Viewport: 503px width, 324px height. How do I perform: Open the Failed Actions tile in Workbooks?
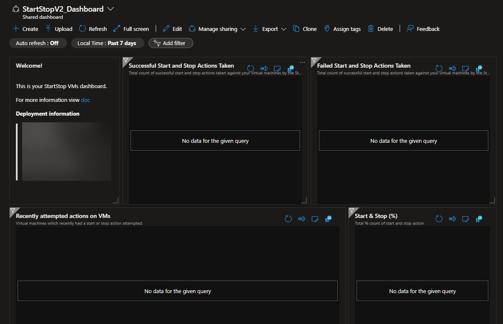479,68
